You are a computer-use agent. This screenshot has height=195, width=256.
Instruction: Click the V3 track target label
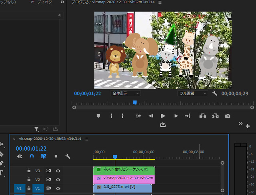(38, 171)
